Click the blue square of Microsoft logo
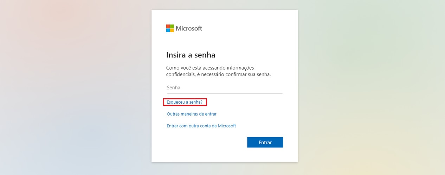This screenshot has height=175, width=445. 168,30
